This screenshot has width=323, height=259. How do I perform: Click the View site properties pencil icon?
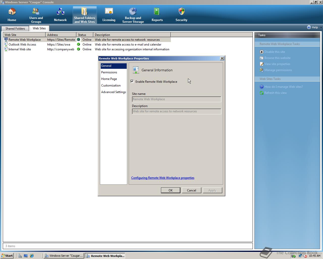click(x=262, y=64)
